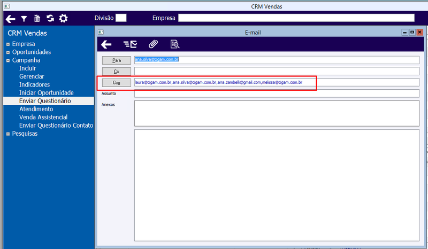Maximize the E-mail window
The image size is (428, 249).
pyautogui.click(x=412, y=33)
